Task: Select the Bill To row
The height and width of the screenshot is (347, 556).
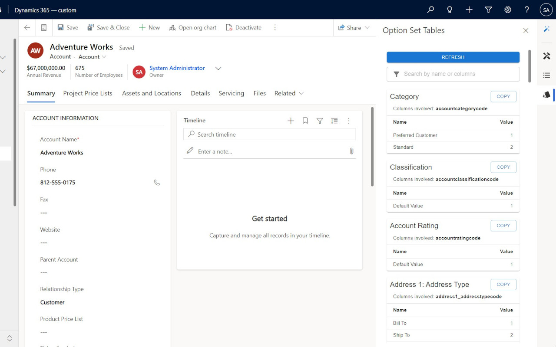Action: tap(453, 323)
